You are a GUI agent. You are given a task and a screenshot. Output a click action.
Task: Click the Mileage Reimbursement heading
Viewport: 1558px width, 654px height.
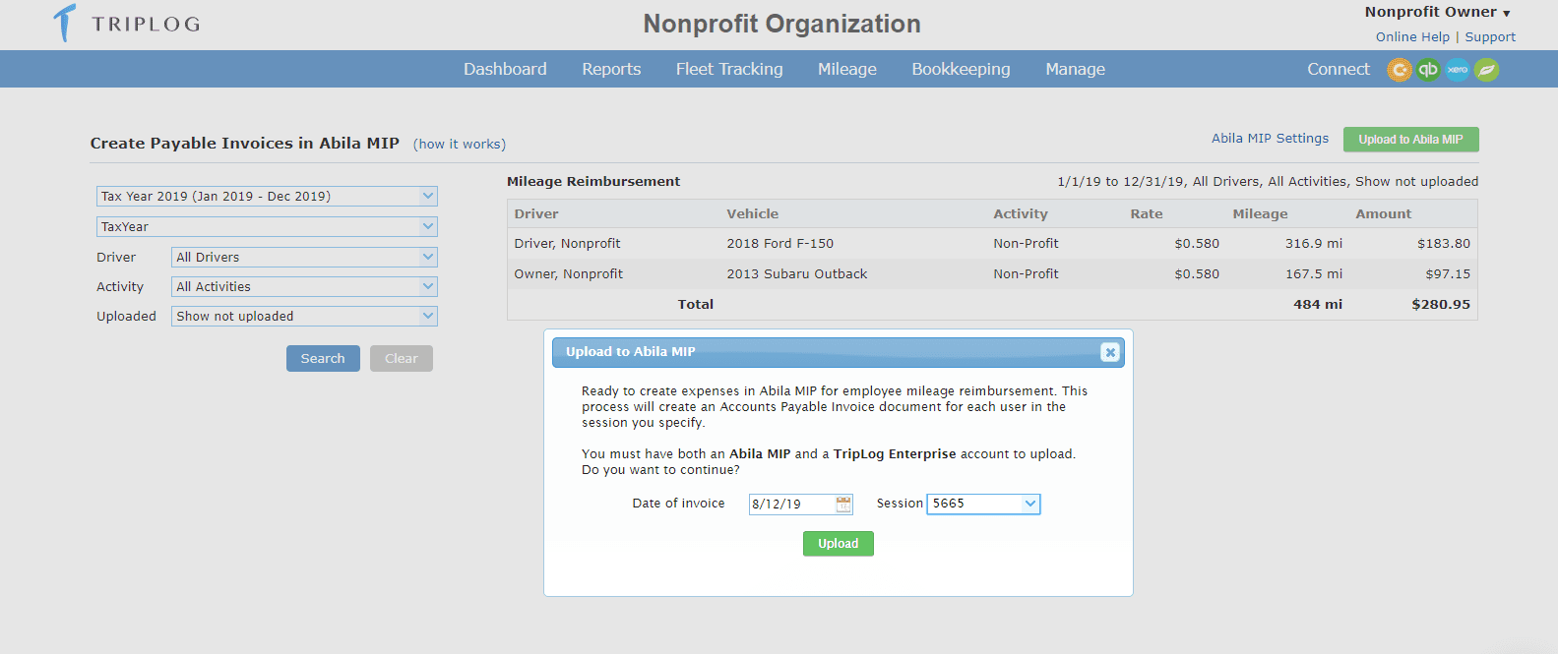pos(593,181)
